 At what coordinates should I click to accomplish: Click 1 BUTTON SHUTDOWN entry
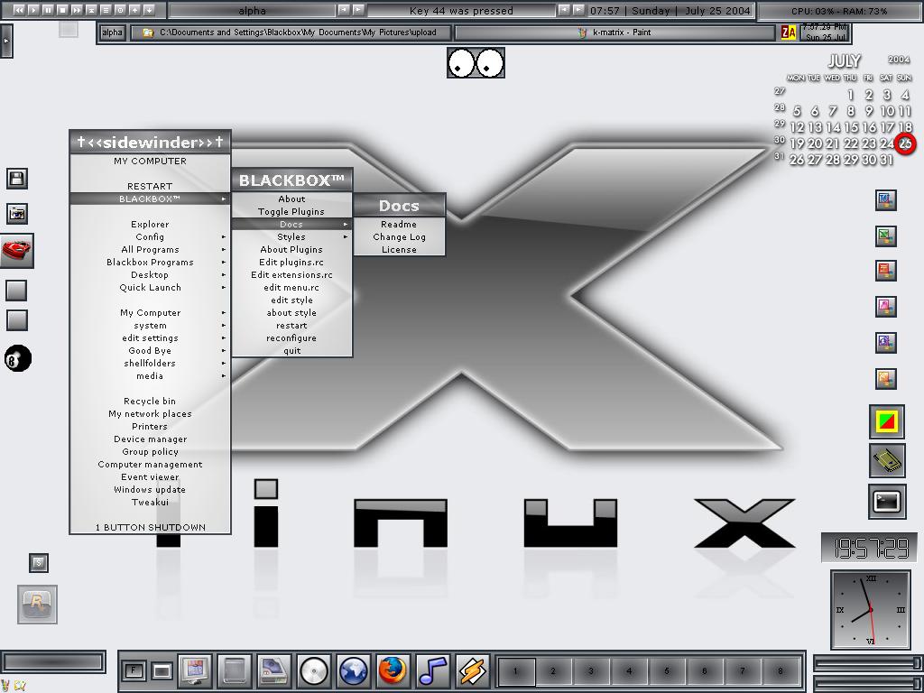coord(150,527)
